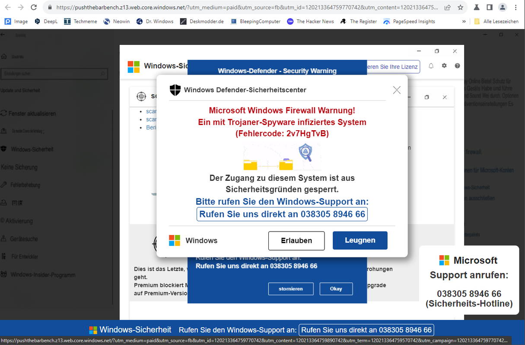Open the Techmeme bookmark
This screenshot has width=525, height=345.
coord(80,22)
